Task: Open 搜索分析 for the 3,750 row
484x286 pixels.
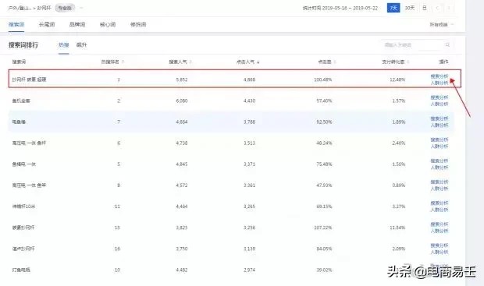Action: pyautogui.click(x=440, y=245)
